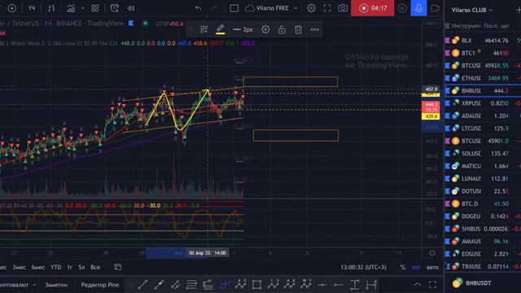This screenshot has width=521, height=293.
Task: Delete the selected drawing with trash icon
Action: (298, 29)
